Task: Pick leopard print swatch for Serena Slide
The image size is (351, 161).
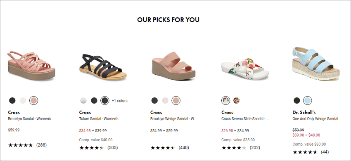Action: pos(236,101)
